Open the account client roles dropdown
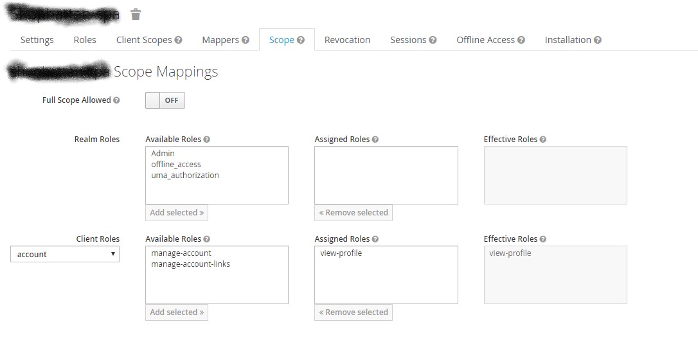The width and height of the screenshot is (698, 344). pyautogui.click(x=65, y=254)
